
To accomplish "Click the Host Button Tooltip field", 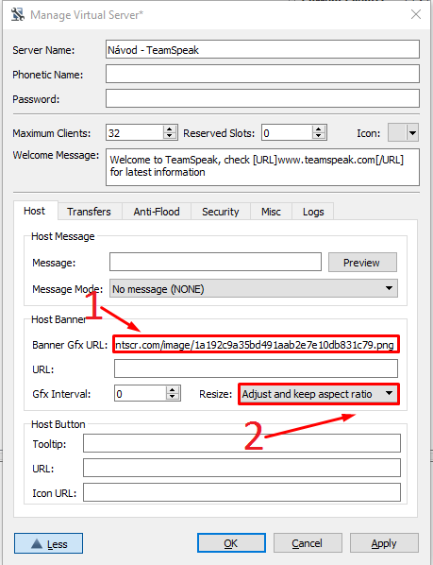I will pos(241,443).
